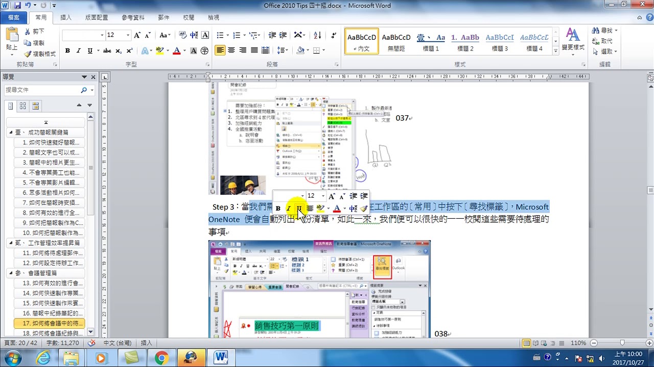Viewport: 654px width, 367px height.
Task: Undo the last action
Action: pyautogui.click(x=28, y=6)
